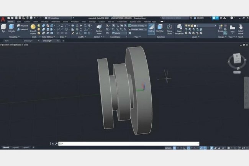Open the Annotate ribbon tab
This screenshot has height=166, width=249.
[x=75, y=21]
